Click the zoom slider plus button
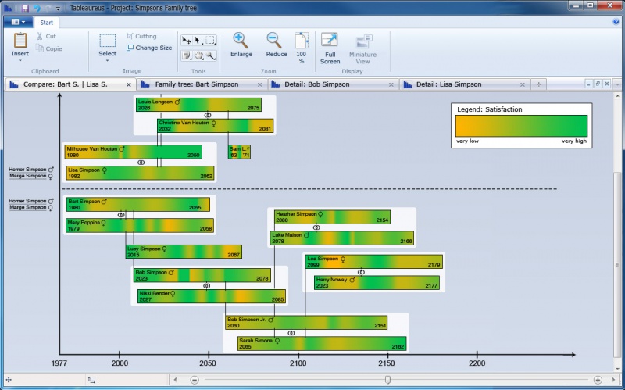625x390 pixels. [x=598, y=380]
